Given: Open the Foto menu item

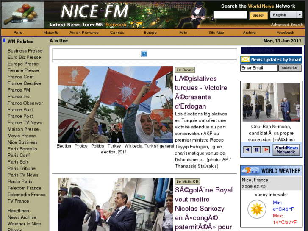Looking at the screenshot, I should [x=183, y=33].
